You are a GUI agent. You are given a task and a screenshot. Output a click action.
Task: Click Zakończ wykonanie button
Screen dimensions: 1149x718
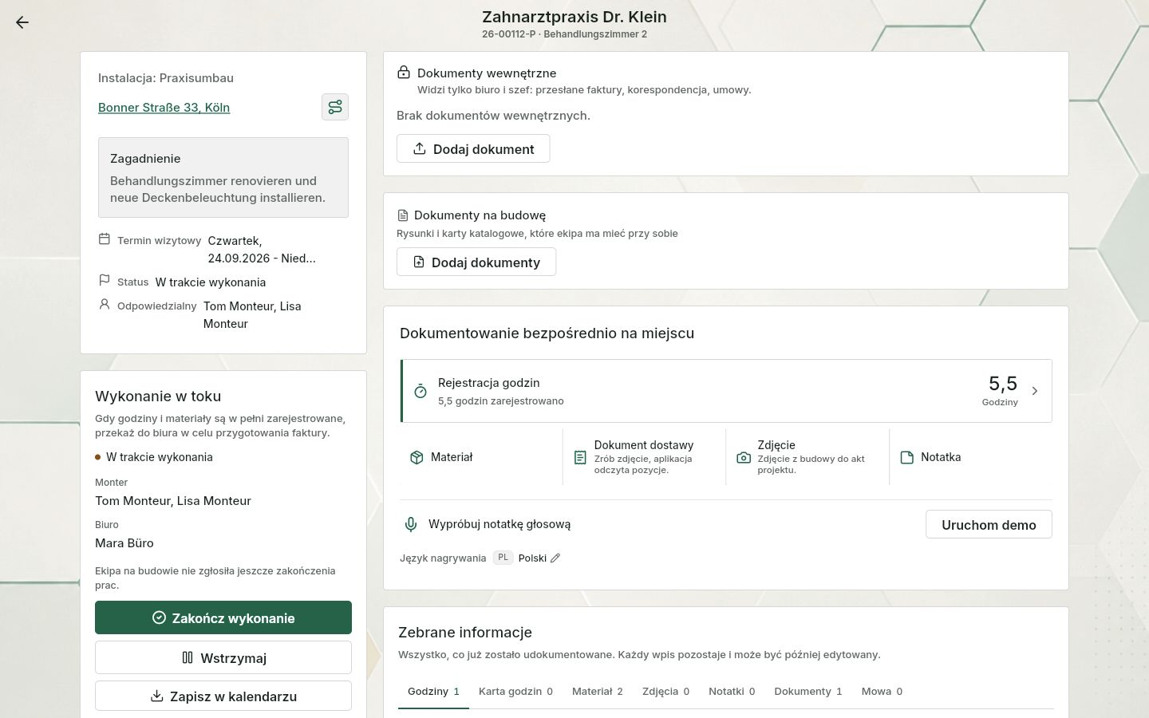223,617
